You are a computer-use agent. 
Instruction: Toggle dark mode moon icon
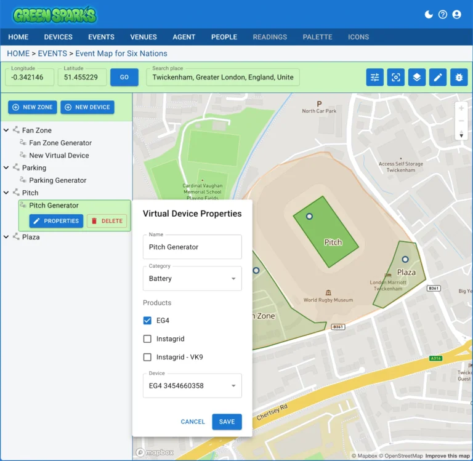click(x=429, y=15)
